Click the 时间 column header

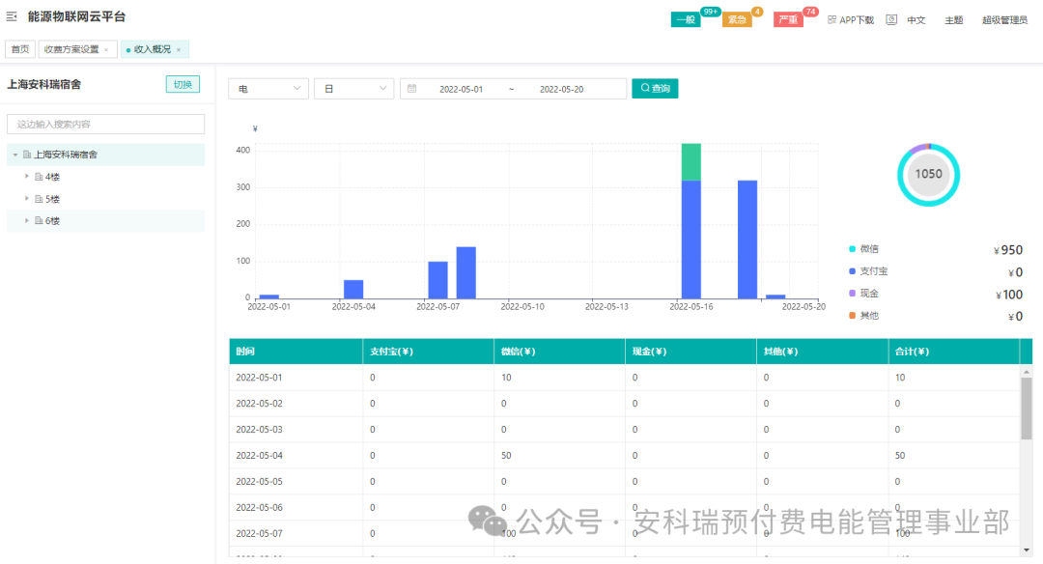click(x=296, y=352)
